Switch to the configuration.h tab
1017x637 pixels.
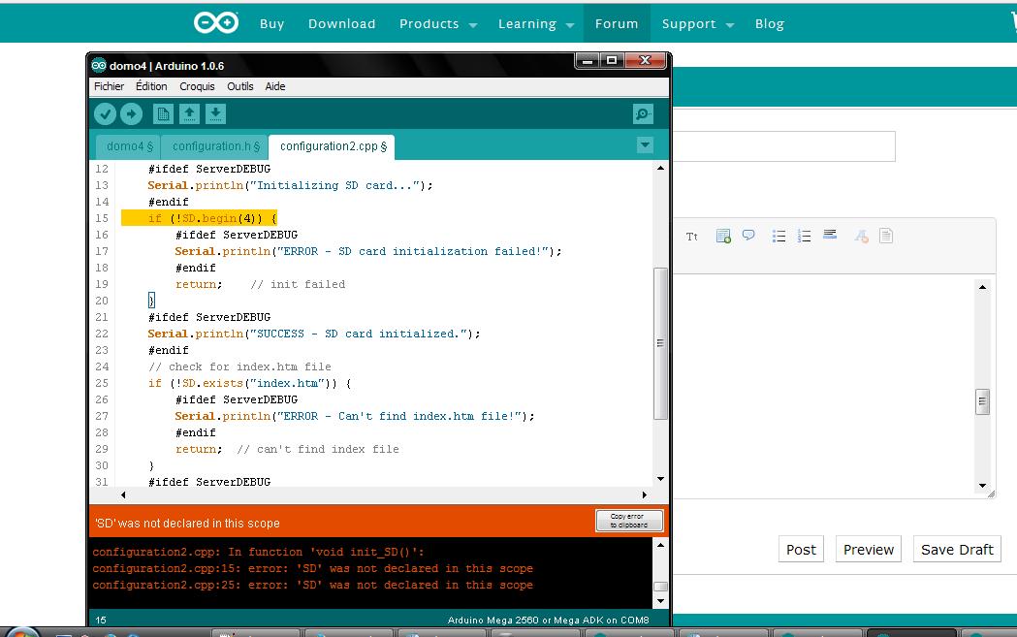214,146
